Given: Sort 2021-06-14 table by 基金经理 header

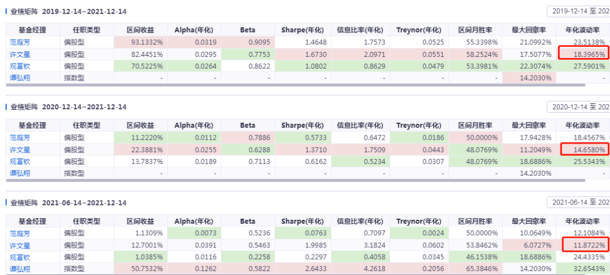Looking at the screenshot, I should point(33,221).
